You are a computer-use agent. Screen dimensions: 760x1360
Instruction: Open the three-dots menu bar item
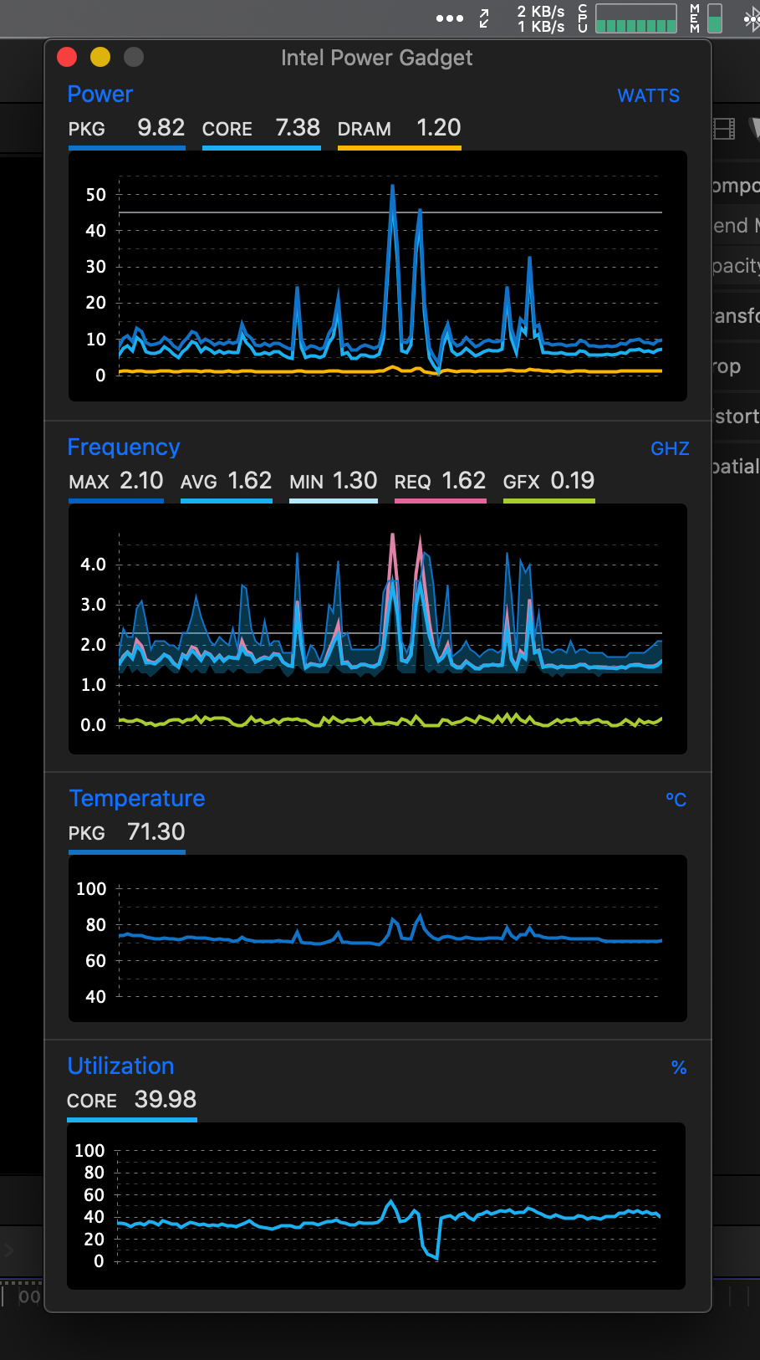450,18
